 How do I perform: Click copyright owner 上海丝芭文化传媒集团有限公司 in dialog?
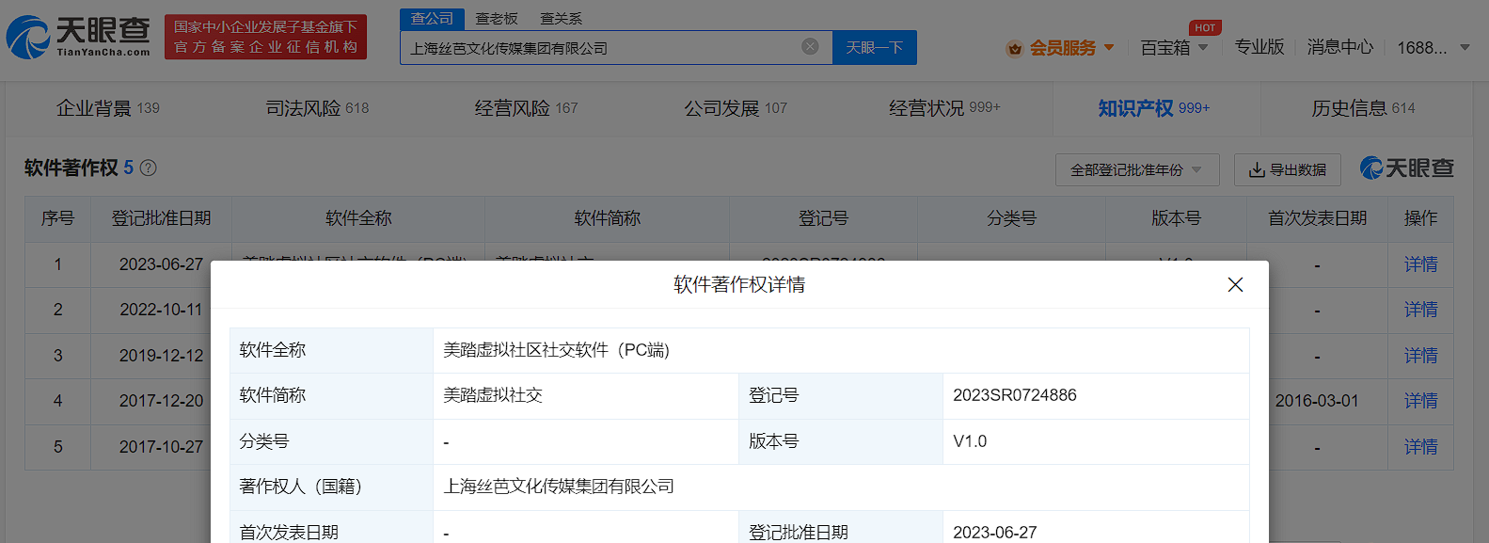coord(559,487)
